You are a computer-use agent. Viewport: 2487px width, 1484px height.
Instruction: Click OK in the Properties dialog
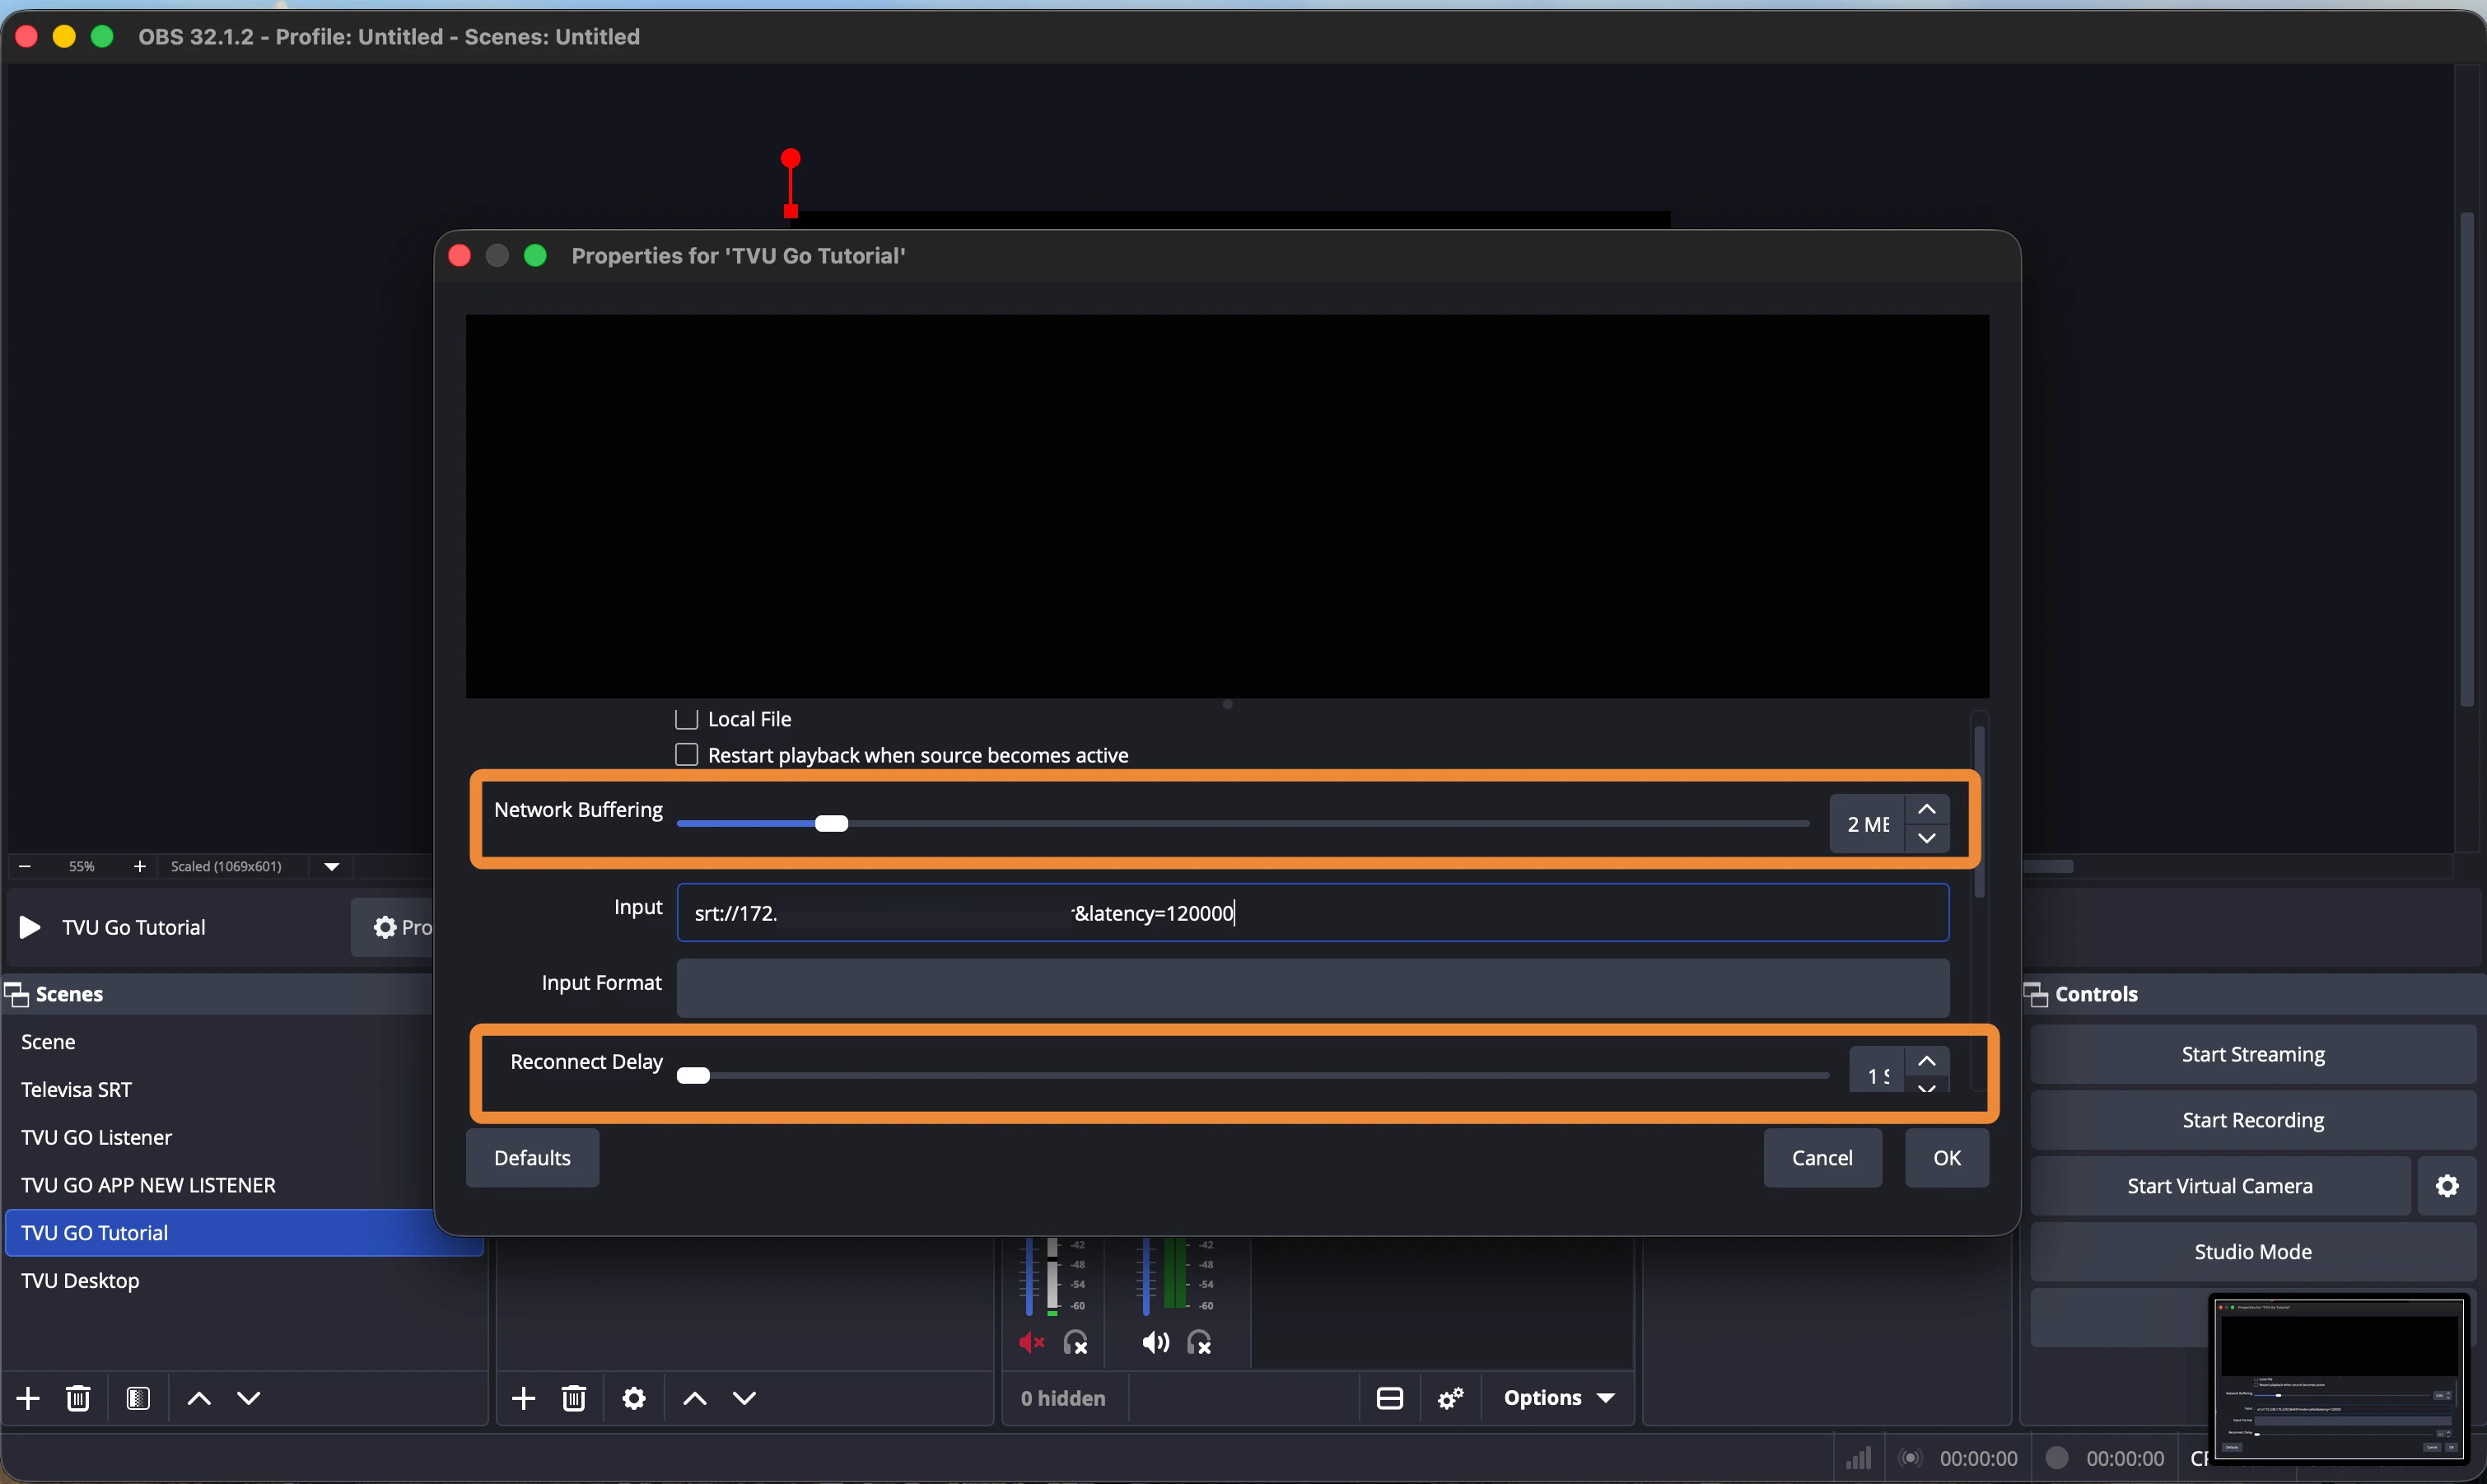1947,1158
